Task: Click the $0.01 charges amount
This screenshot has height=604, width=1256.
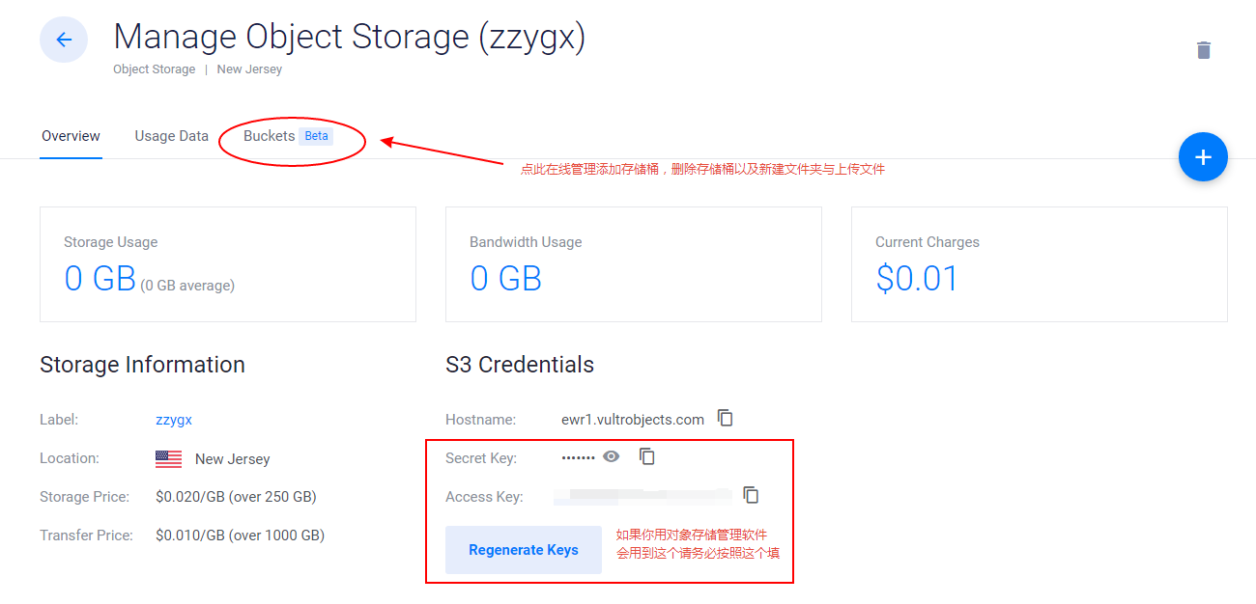Action: [x=917, y=279]
